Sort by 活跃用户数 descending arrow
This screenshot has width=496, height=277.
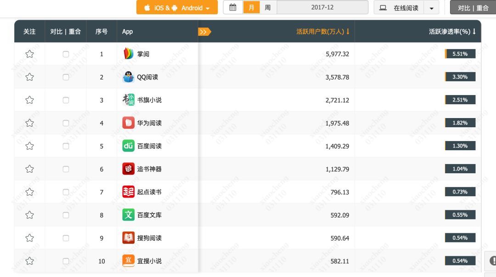point(348,32)
